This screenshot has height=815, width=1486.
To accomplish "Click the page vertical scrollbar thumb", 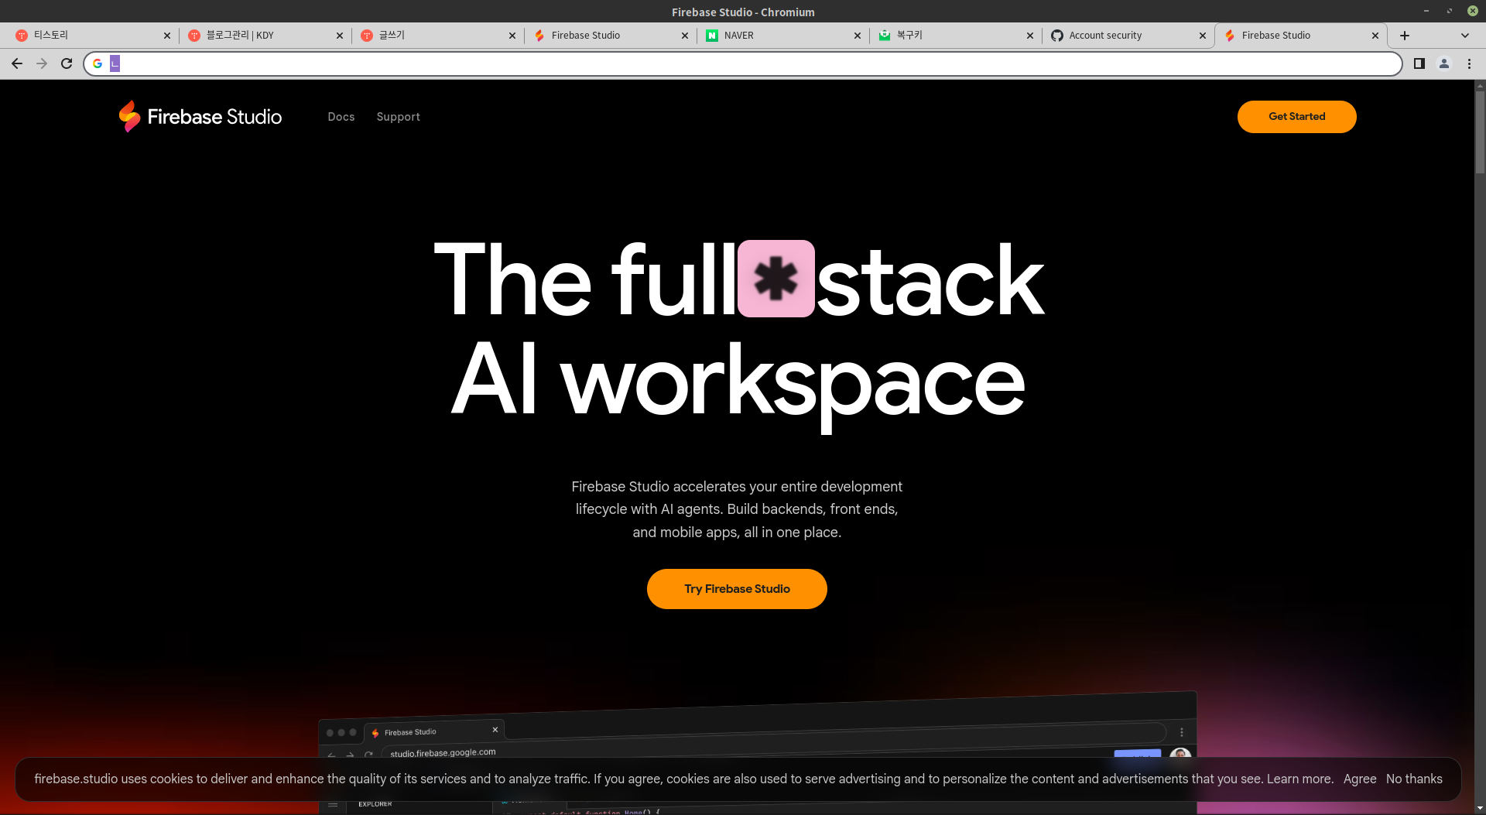I will [x=1480, y=133].
